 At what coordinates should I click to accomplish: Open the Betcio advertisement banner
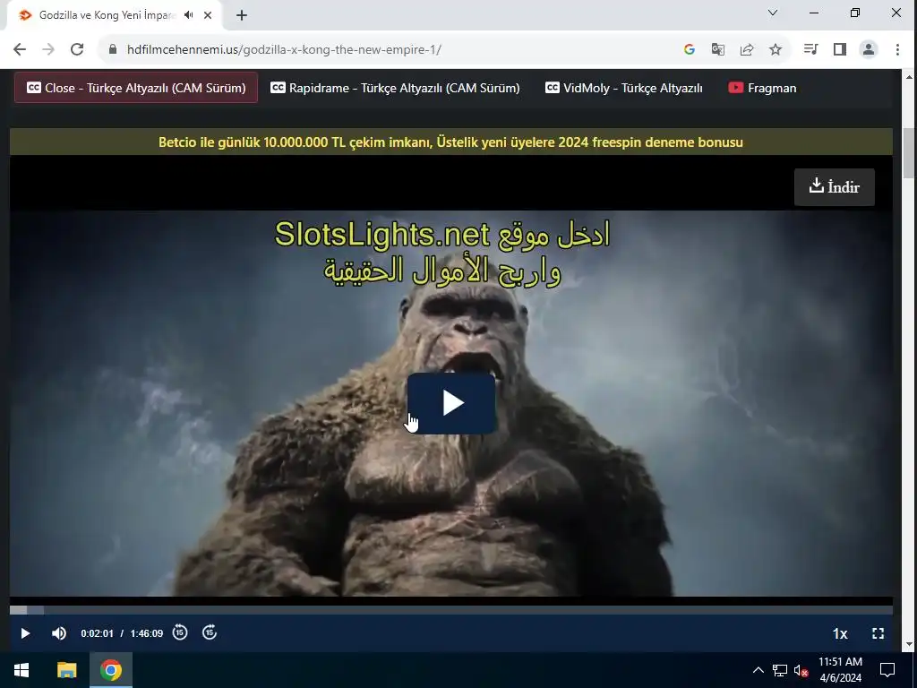coord(451,142)
